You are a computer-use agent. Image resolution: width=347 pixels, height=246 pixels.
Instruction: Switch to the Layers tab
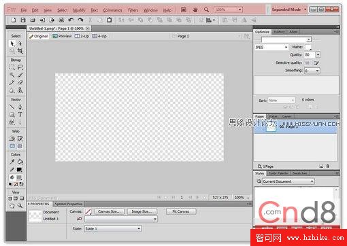coord(287,116)
